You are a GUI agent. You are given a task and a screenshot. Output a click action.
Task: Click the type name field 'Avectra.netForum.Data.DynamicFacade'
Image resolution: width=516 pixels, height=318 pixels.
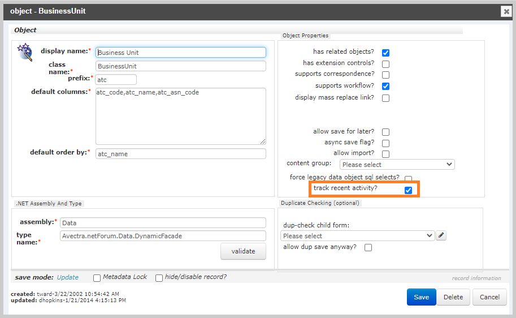163,235
